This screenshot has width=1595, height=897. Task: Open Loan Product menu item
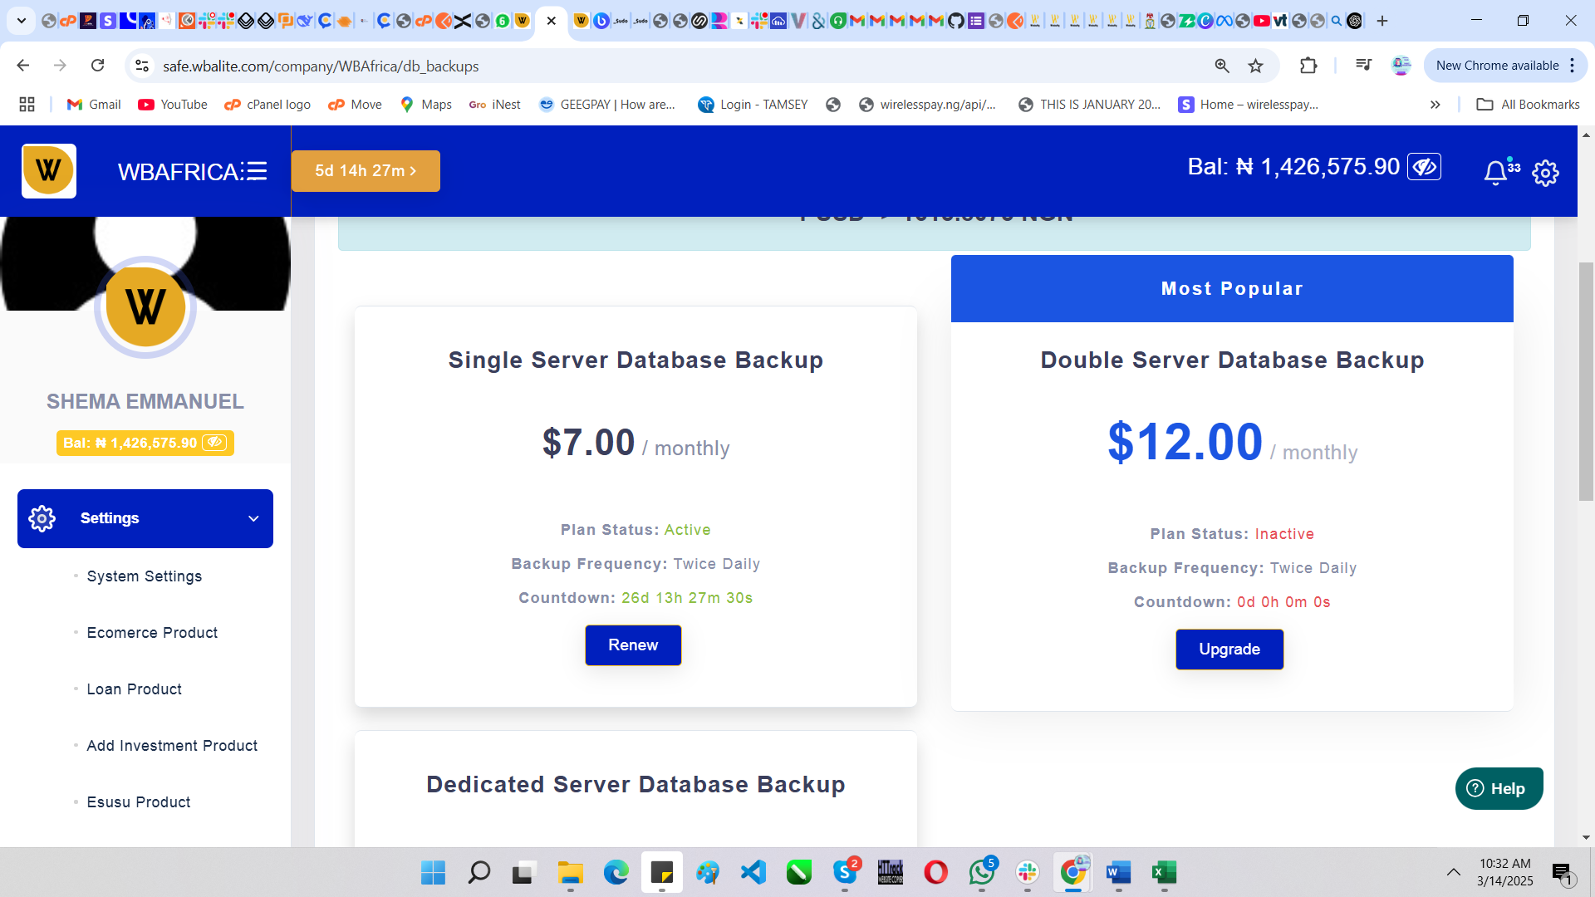click(134, 689)
